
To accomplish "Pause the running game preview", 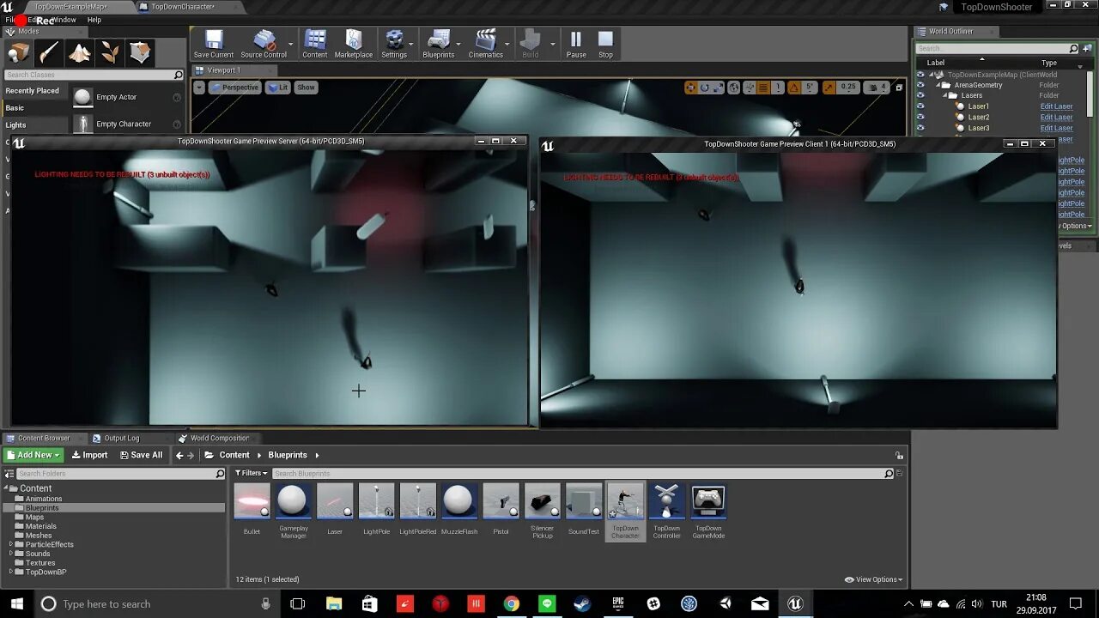I will click(576, 44).
